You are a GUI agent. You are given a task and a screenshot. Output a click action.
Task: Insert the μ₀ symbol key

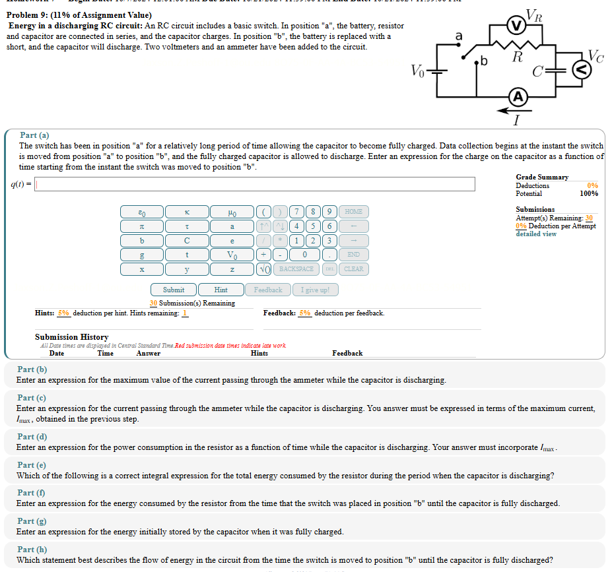point(232,212)
